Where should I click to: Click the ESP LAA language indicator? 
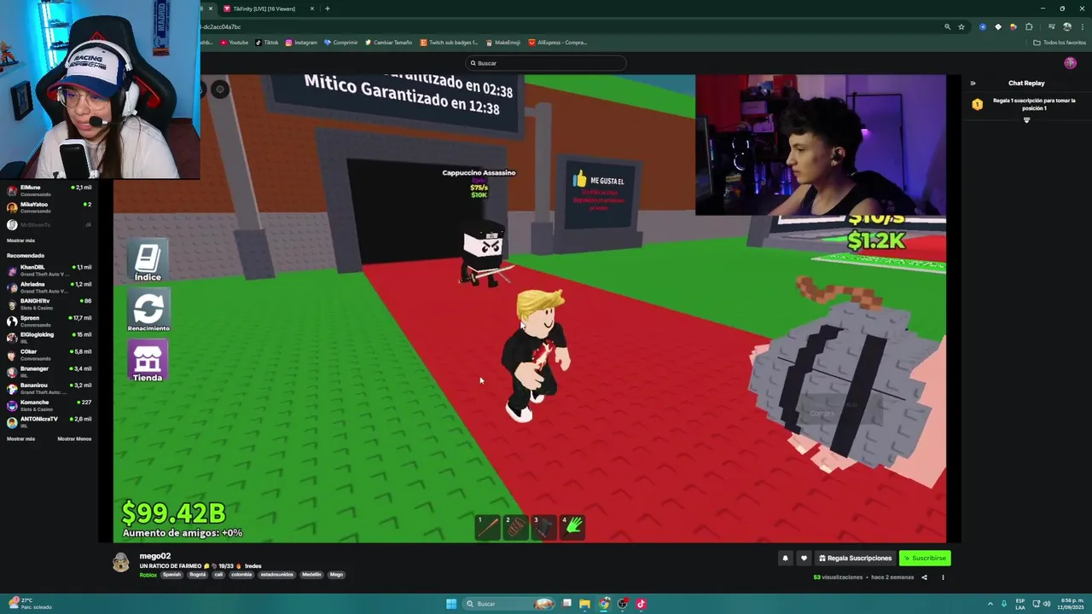[1020, 604]
